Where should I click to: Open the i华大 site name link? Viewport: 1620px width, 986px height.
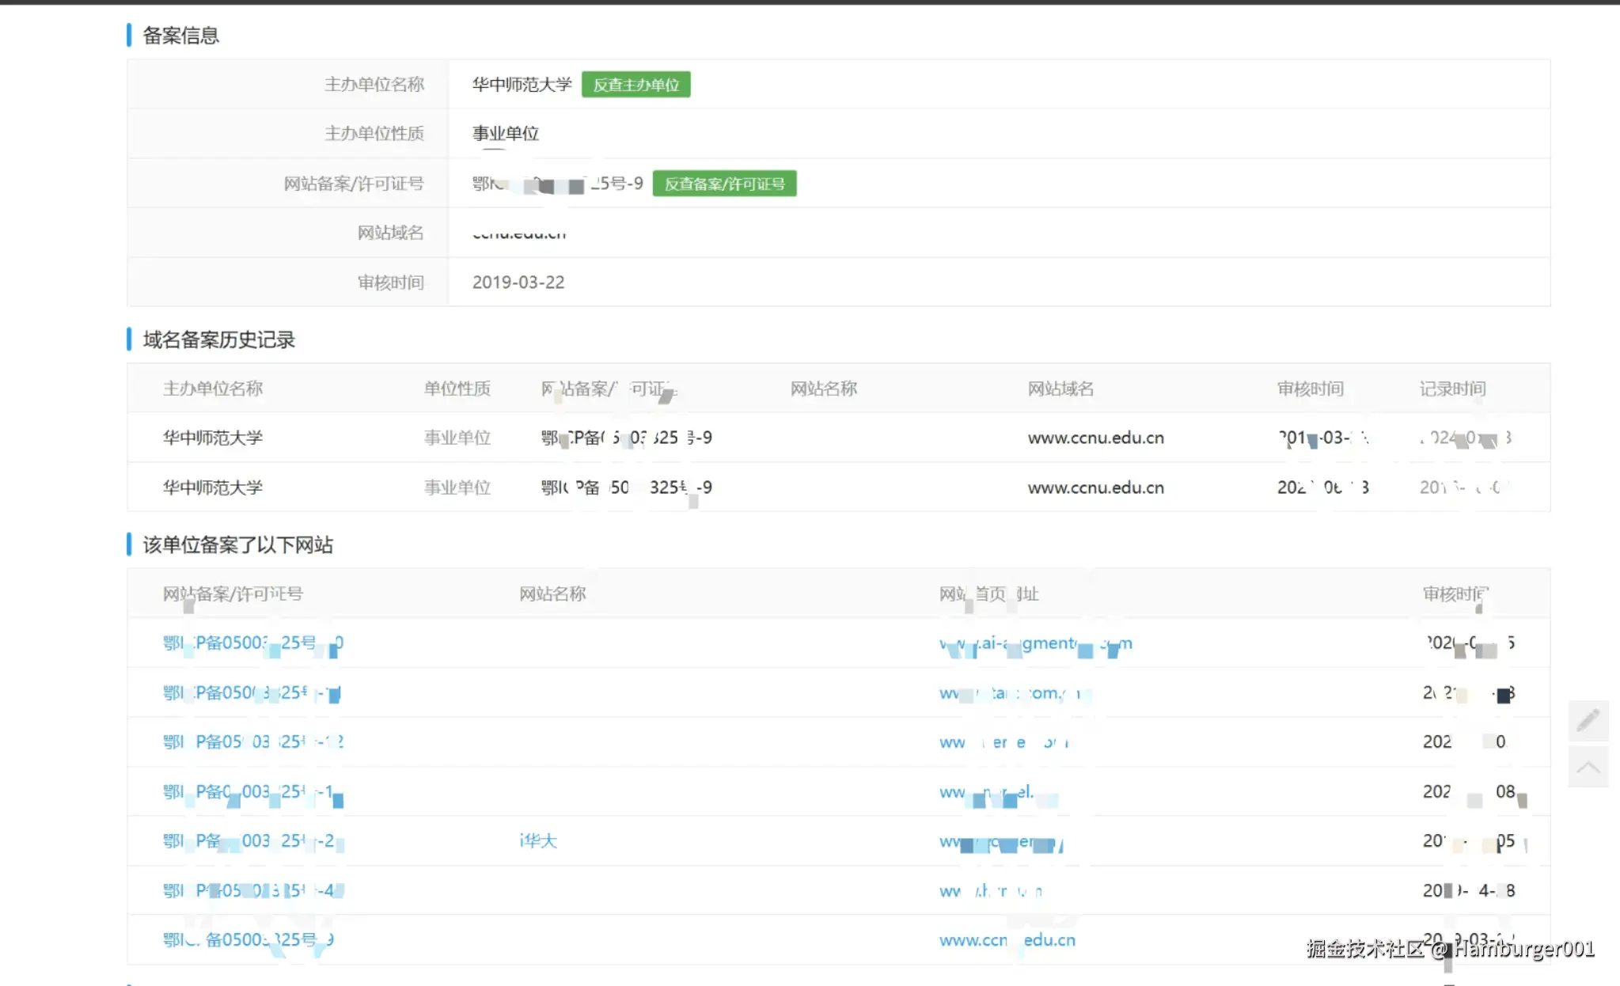pyautogui.click(x=538, y=841)
